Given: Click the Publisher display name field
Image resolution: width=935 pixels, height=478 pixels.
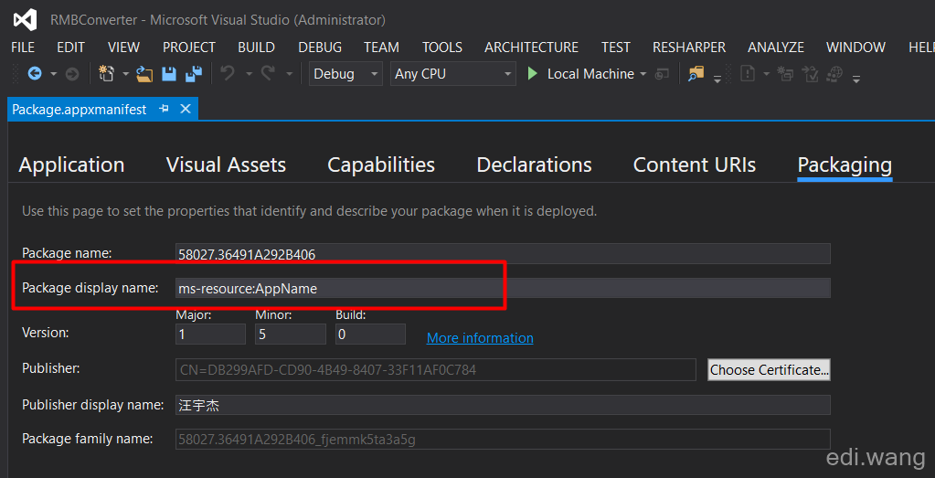Looking at the screenshot, I should click(503, 405).
